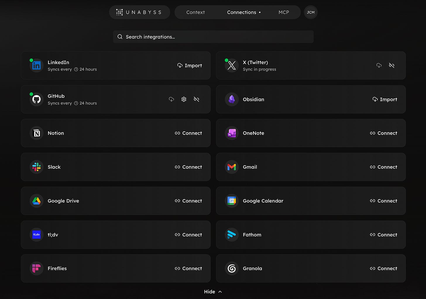Connect the Granola integration
The height and width of the screenshot is (299, 426).
coord(384,269)
